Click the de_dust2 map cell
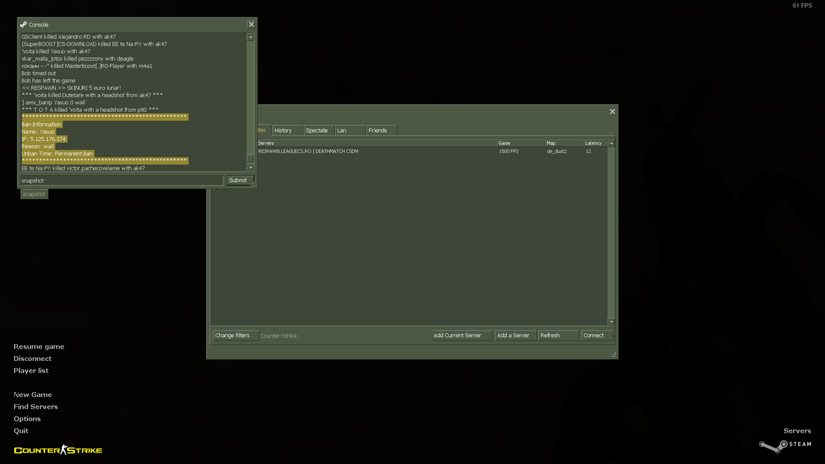The image size is (825, 464). coord(557,151)
